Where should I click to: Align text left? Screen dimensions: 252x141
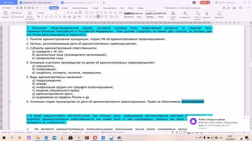click(x=87, y=16)
